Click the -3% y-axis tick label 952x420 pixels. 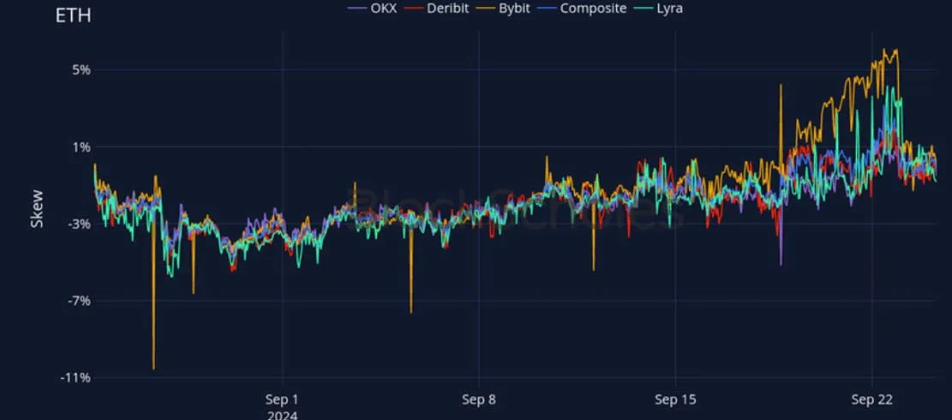pyautogui.click(x=79, y=223)
